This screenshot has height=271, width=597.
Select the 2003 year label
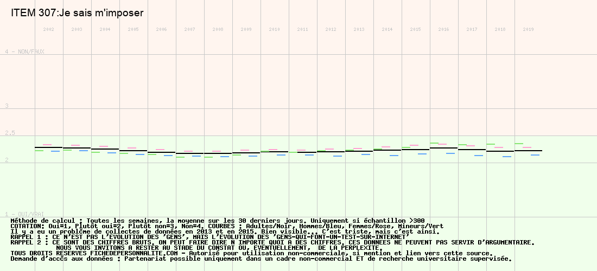[77, 29]
